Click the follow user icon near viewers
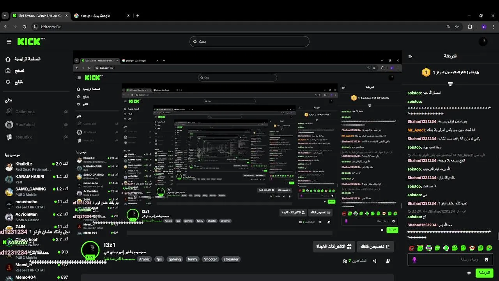The height and width of the screenshot is (281, 499). click(388, 261)
